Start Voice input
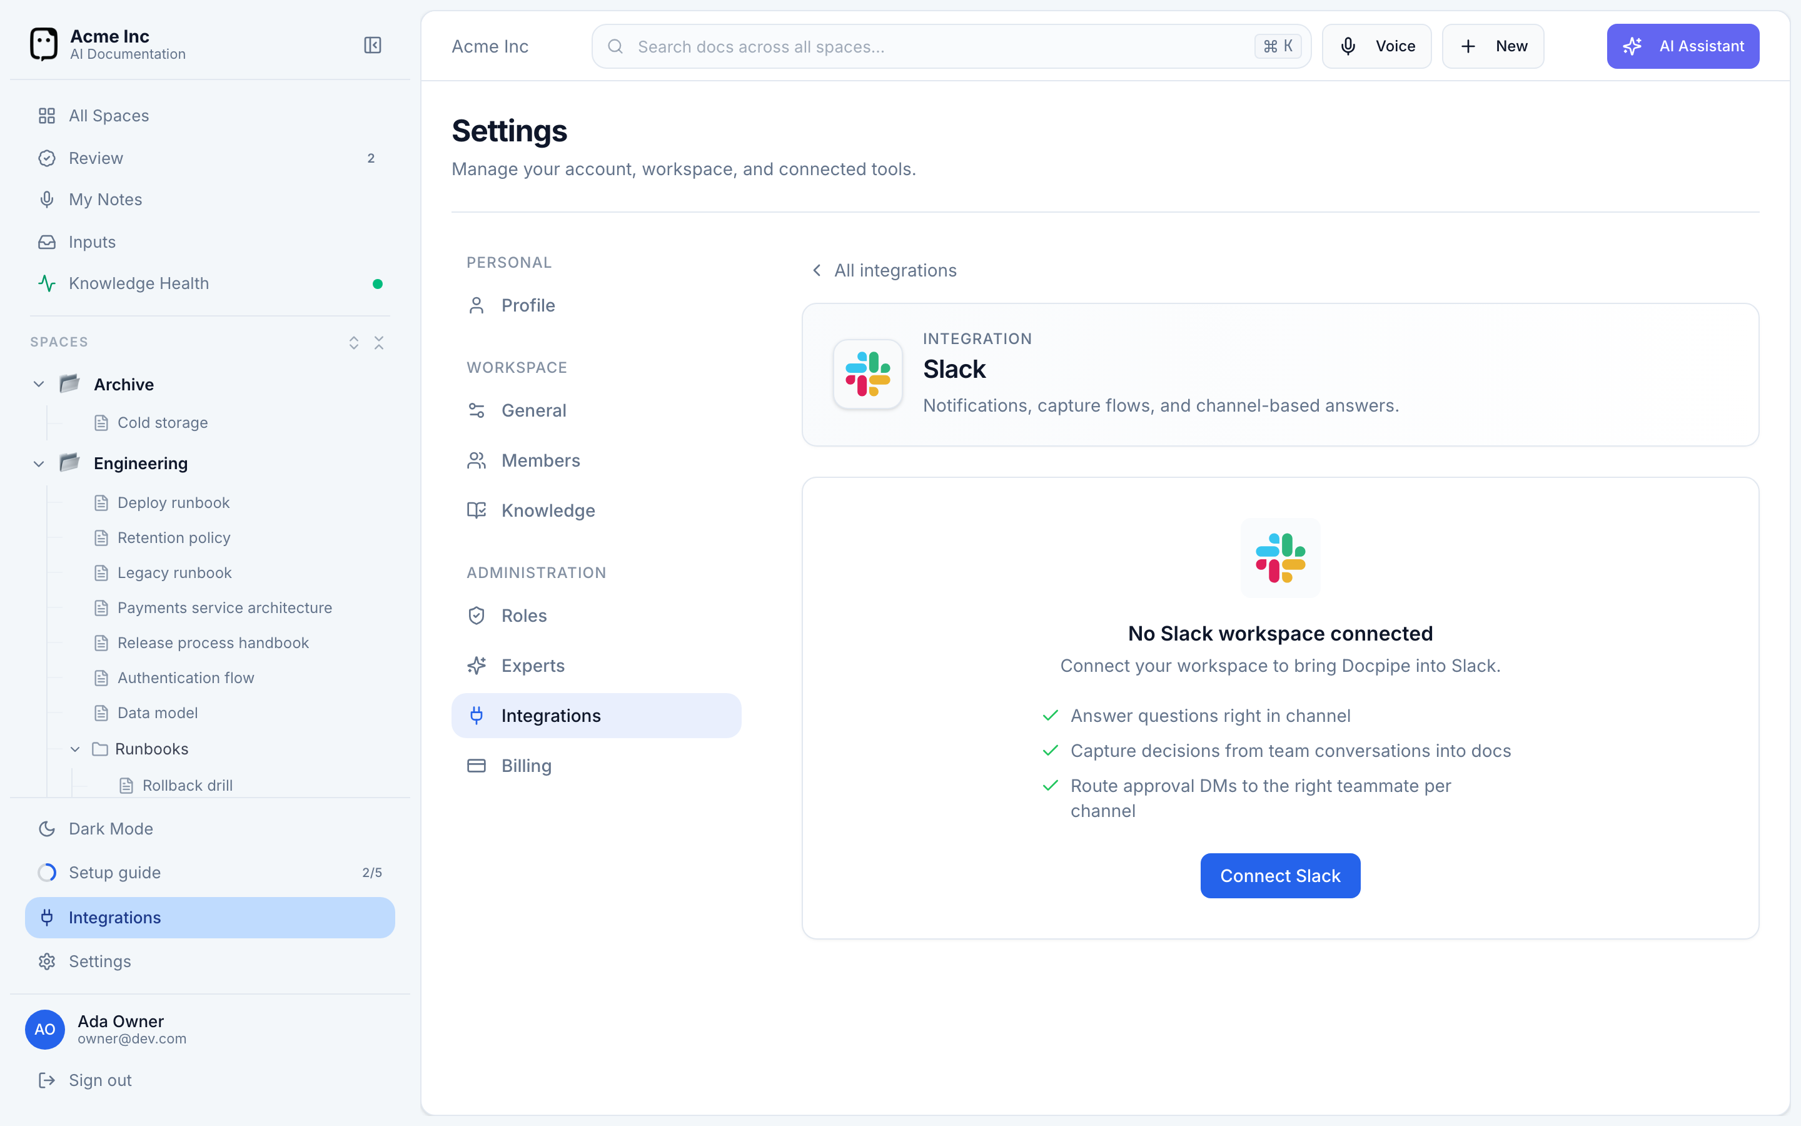Viewport: 1801px width, 1126px height. tap(1376, 46)
